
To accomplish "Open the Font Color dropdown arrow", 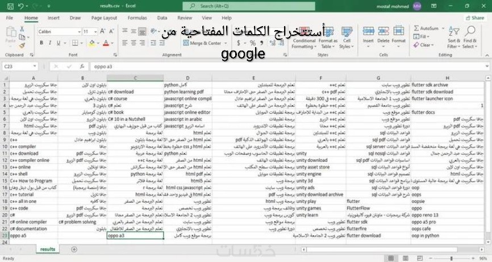I will click(112, 43).
